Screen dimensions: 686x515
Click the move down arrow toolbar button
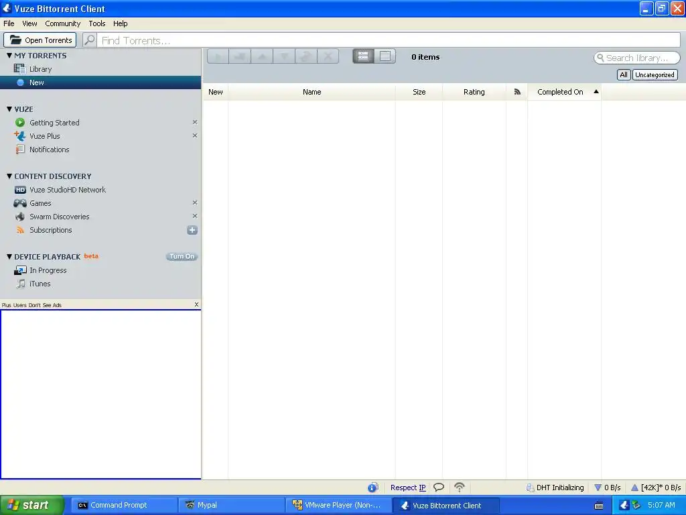[x=284, y=56]
